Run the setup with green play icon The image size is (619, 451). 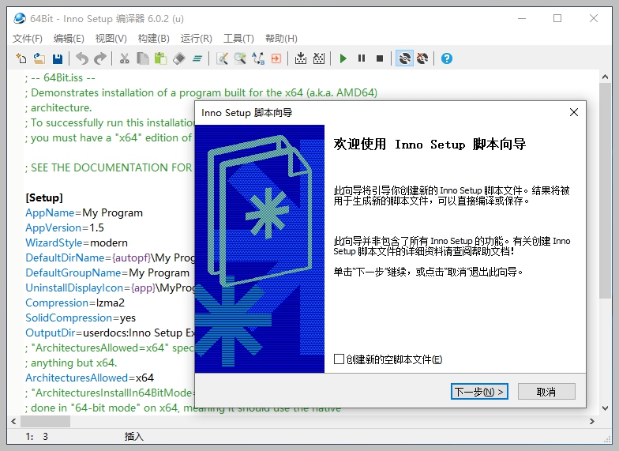(343, 58)
